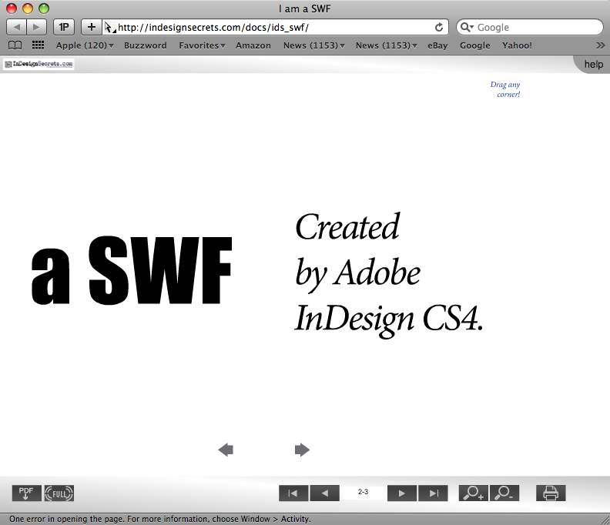Jump to the first page button
This screenshot has width=610, height=525.
point(293,493)
